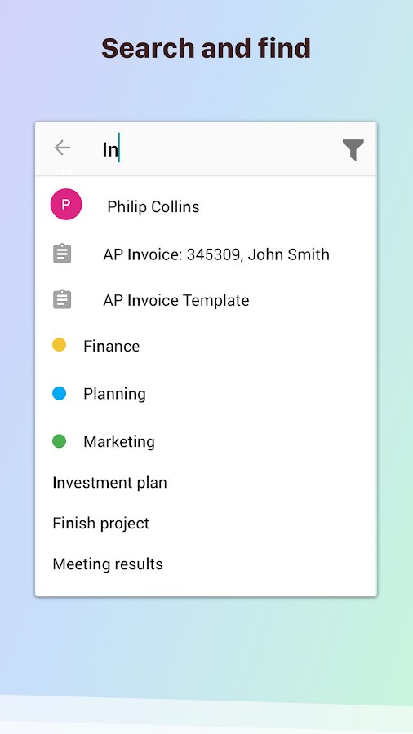Viewport: 413px width, 734px height.
Task: Click clipboard icon beside AP Invoice Template
Action: point(62,299)
